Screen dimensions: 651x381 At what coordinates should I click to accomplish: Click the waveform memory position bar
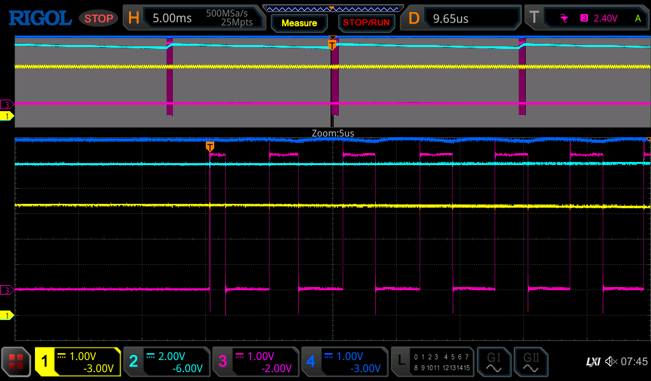333,9
